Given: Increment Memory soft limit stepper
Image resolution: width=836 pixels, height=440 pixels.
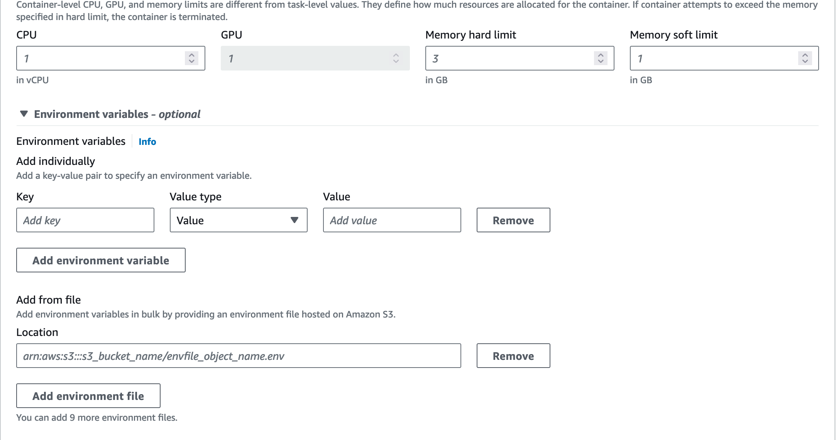Looking at the screenshot, I should click(805, 55).
